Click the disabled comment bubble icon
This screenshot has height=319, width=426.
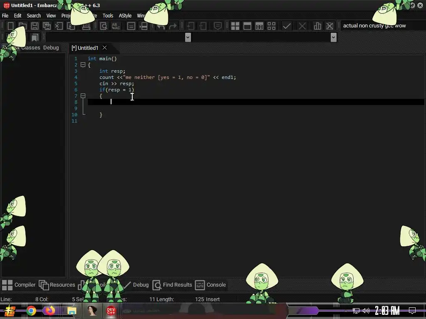(x=218, y=26)
